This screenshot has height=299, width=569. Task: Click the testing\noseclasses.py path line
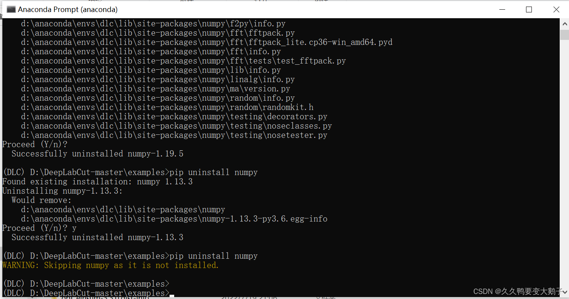click(177, 126)
